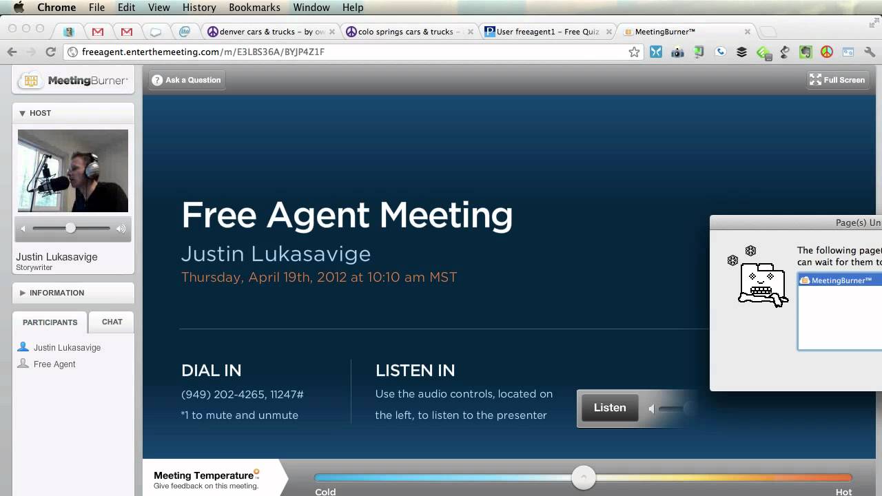The height and width of the screenshot is (496, 882).
Task: Open the Edit menu
Action: tap(126, 8)
